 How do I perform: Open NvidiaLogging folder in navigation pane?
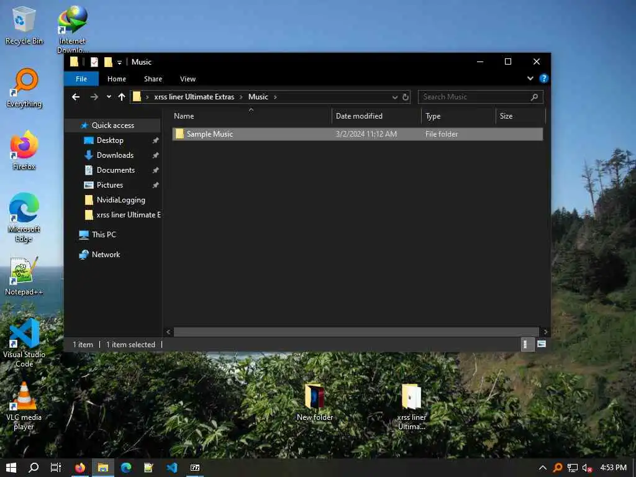120,200
